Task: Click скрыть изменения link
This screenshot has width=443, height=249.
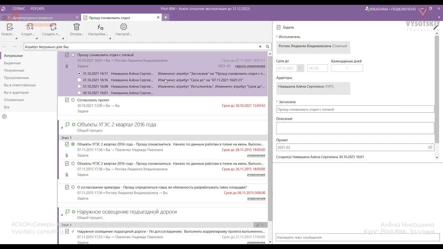Action: click(250, 66)
